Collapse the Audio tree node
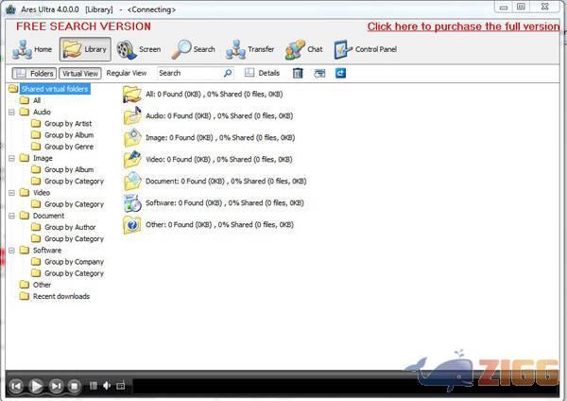This screenshot has height=401, width=567. [x=11, y=112]
